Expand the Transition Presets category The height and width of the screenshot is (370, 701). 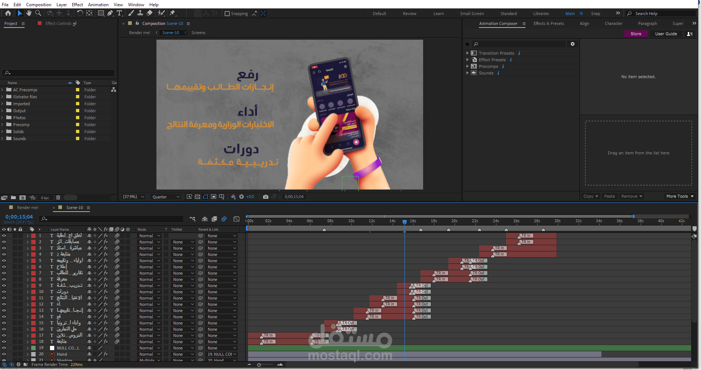coord(467,53)
